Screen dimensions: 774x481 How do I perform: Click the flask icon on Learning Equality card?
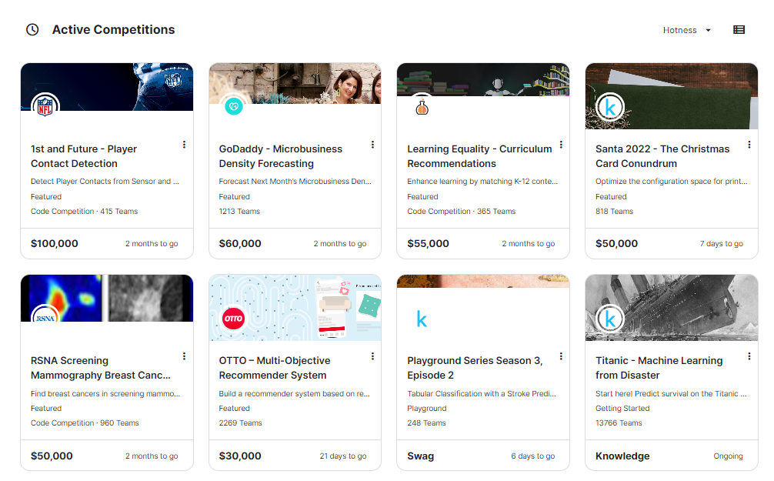[x=421, y=108]
